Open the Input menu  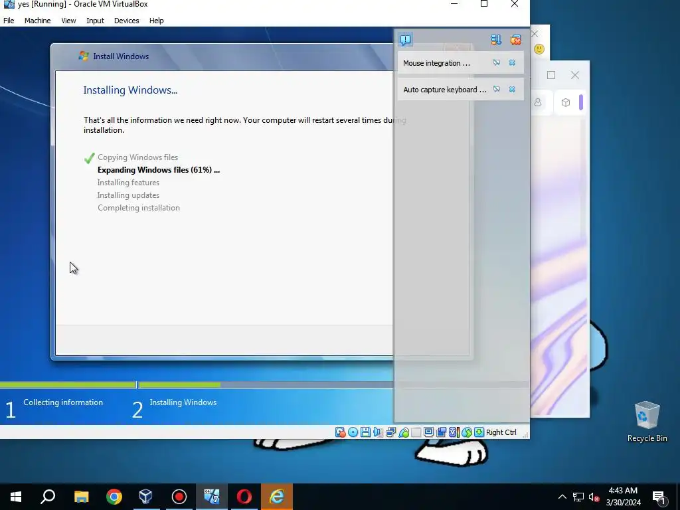95,21
